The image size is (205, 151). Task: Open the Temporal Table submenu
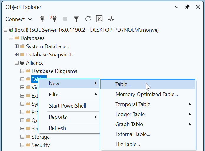[x=148, y=104]
